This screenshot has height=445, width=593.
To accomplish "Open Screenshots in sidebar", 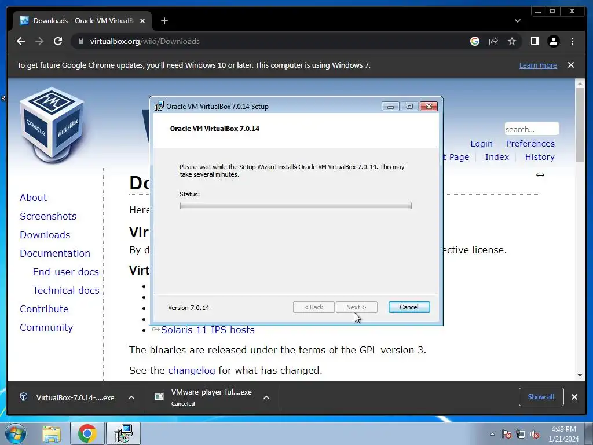I will 48,216.
